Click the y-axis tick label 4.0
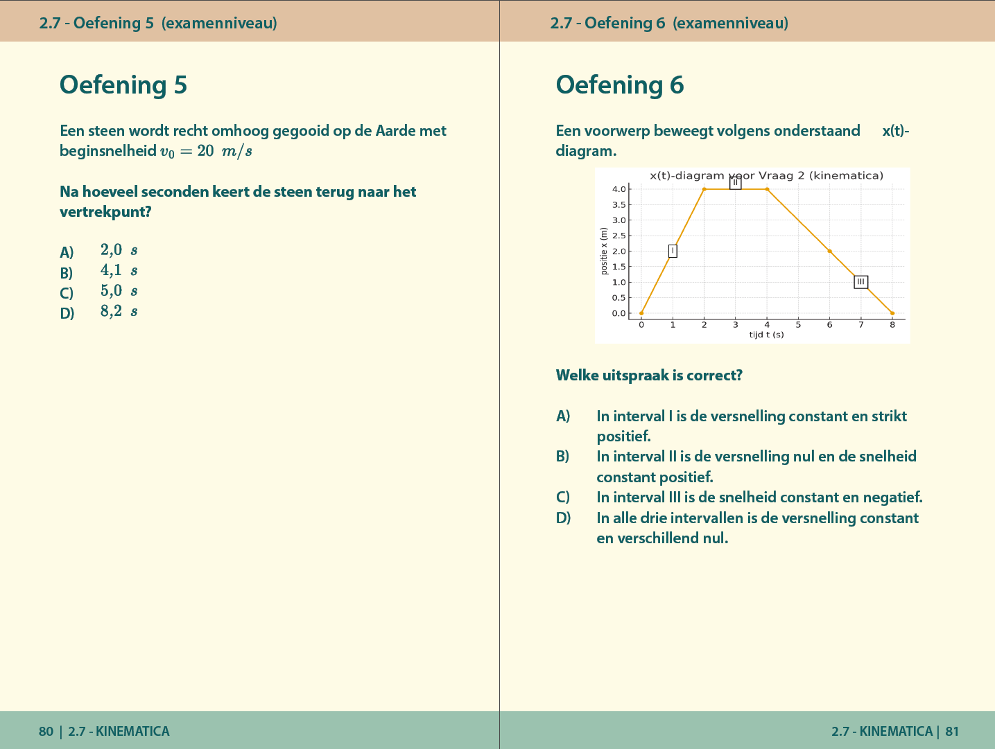995x749 pixels. [619, 189]
